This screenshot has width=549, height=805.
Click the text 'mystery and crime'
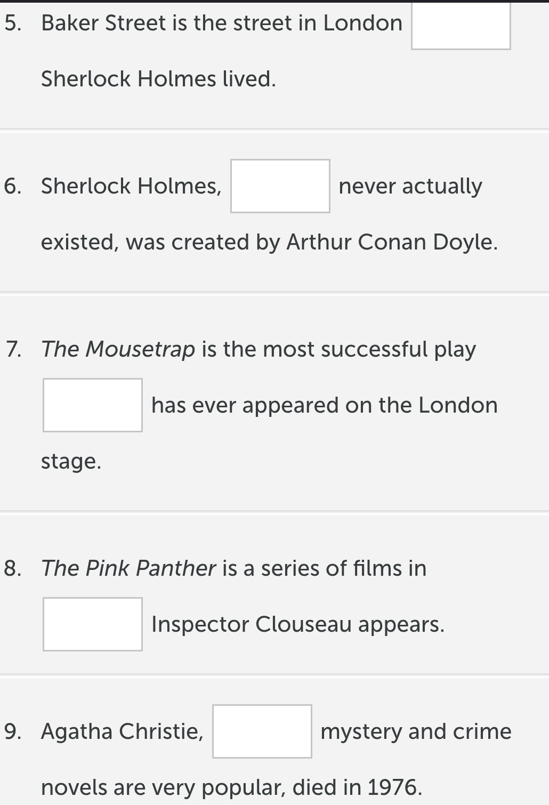point(416,731)
